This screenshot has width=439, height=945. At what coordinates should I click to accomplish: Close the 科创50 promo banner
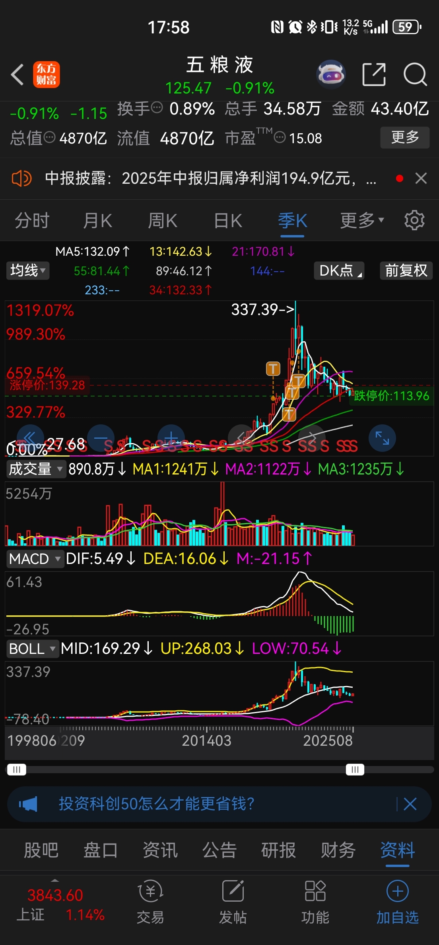click(x=410, y=804)
